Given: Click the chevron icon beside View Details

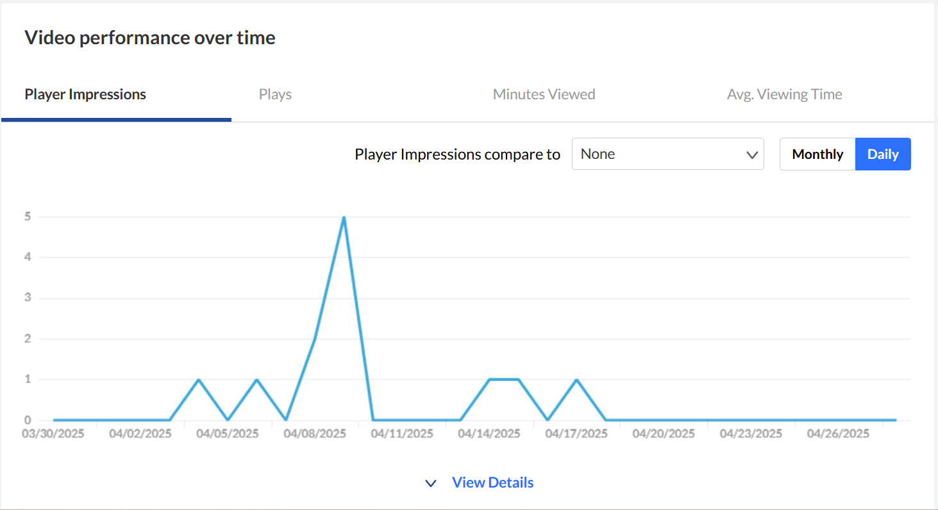Looking at the screenshot, I should pos(431,483).
